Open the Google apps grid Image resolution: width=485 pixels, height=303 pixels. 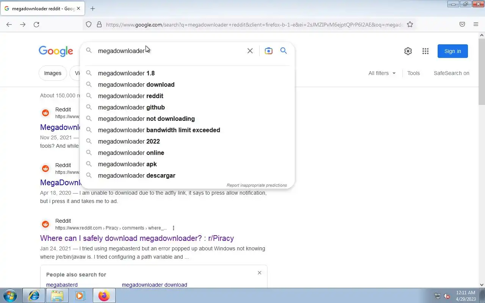coord(426,51)
